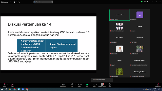Viewport: 162px width, 91px height.
Task: Expand chat options arrow next to Chat
Action: [75, 84]
